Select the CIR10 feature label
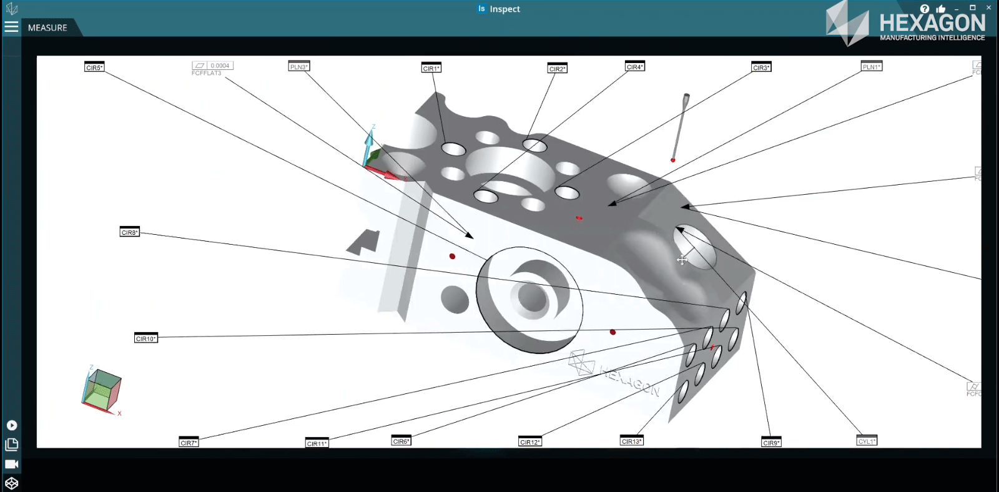The image size is (999, 492). coord(146,338)
